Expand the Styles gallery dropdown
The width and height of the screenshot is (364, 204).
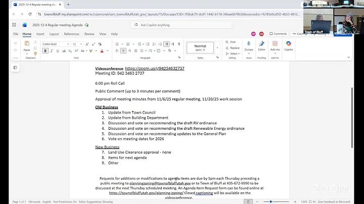click(217, 48)
